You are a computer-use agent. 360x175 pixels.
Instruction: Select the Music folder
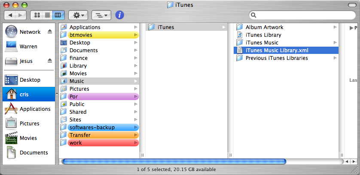(99, 81)
